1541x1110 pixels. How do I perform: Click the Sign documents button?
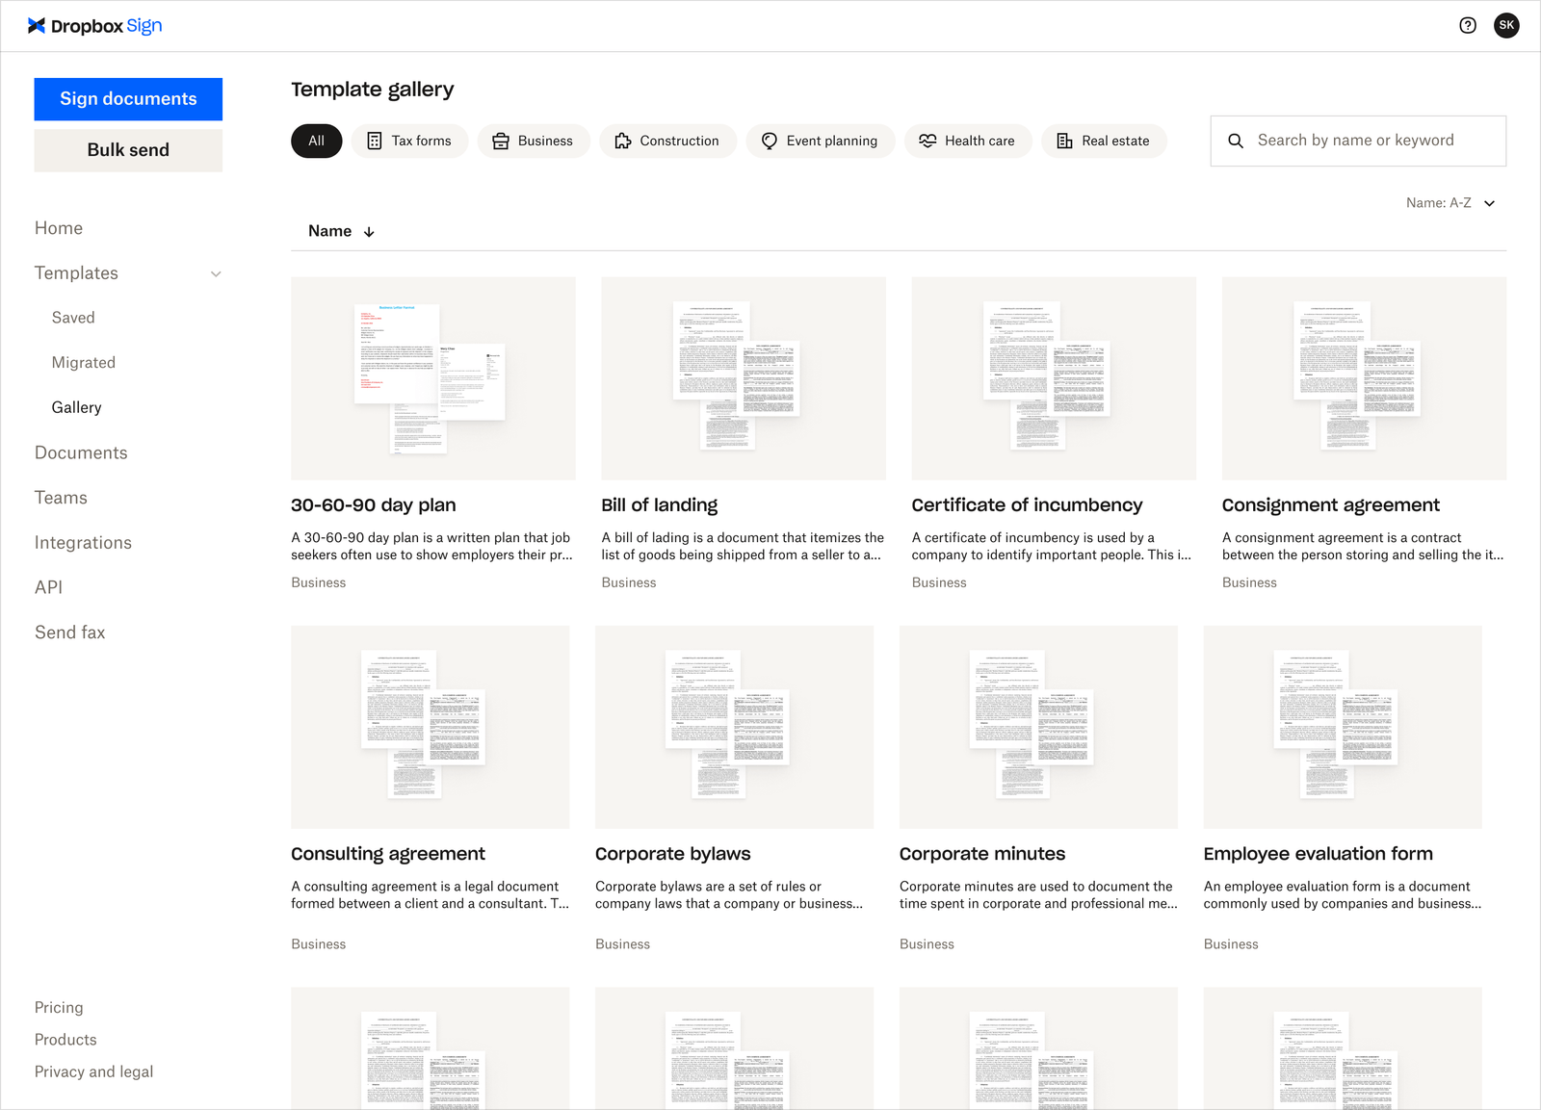click(x=128, y=98)
